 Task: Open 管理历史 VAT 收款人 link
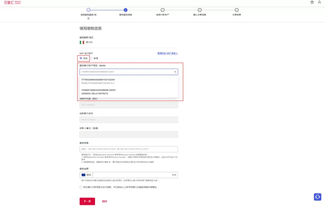coord(168,54)
